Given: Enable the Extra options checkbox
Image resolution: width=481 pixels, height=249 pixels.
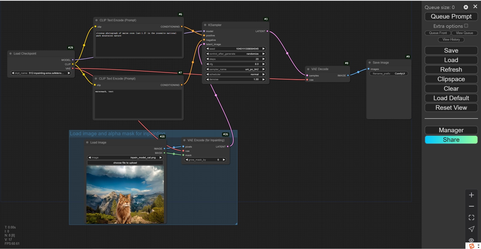Looking at the screenshot, I should click(466, 26).
